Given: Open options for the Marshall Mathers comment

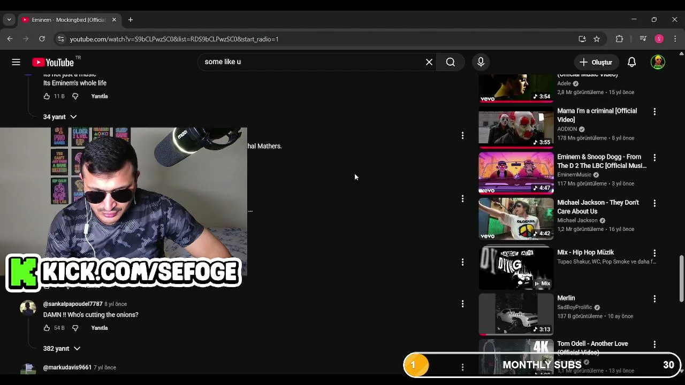Looking at the screenshot, I should pyautogui.click(x=462, y=136).
